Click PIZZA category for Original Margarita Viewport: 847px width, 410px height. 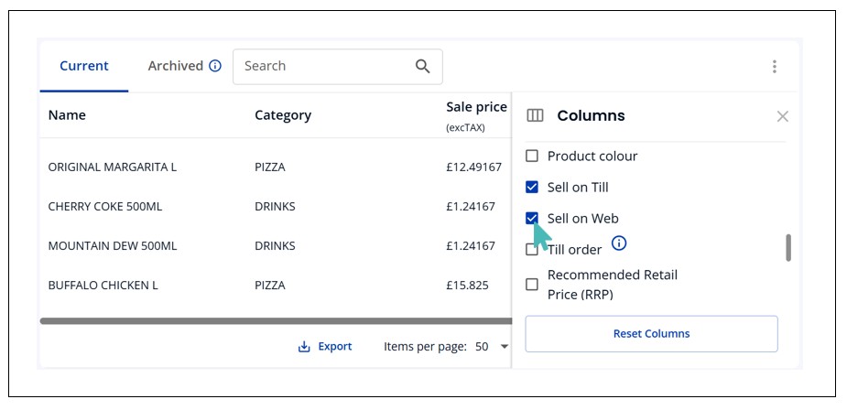(270, 167)
